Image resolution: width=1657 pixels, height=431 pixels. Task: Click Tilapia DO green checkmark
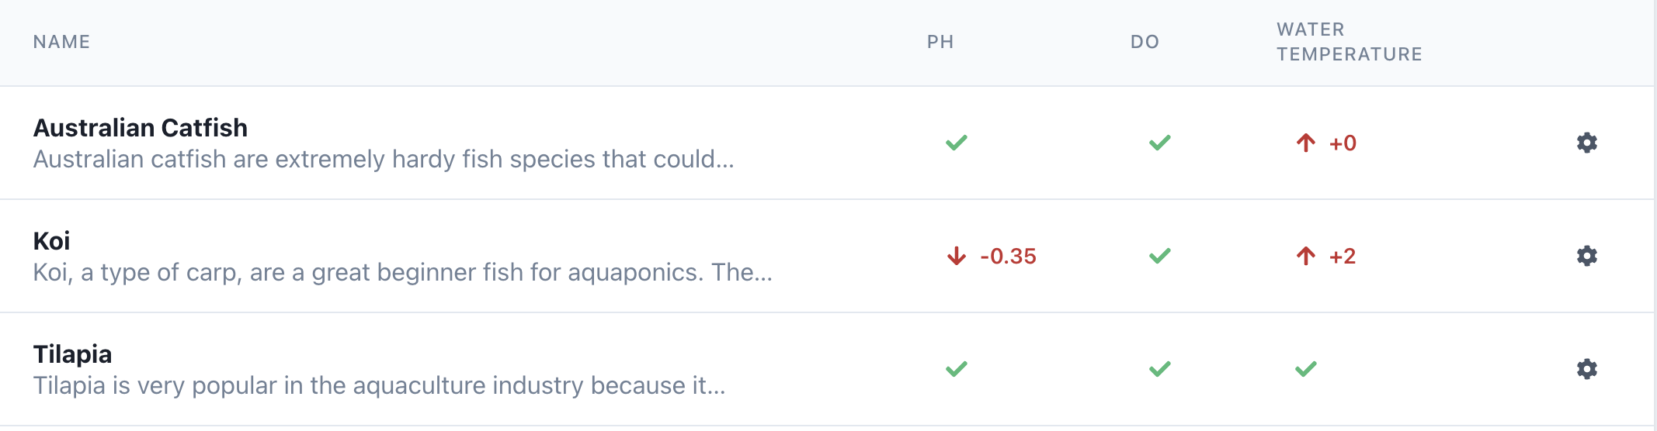pyautogui.click(x=1159, y=369)
